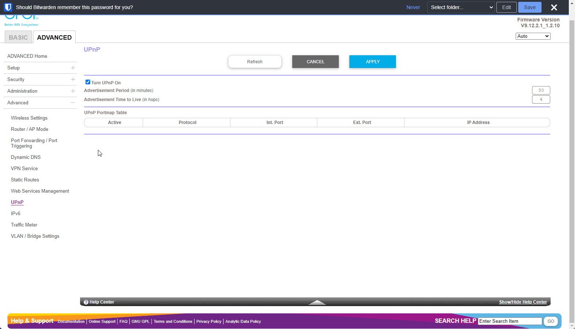Expand the Setup menu plus icon
The height and width of the screenshot is (329, 575).
73,68
